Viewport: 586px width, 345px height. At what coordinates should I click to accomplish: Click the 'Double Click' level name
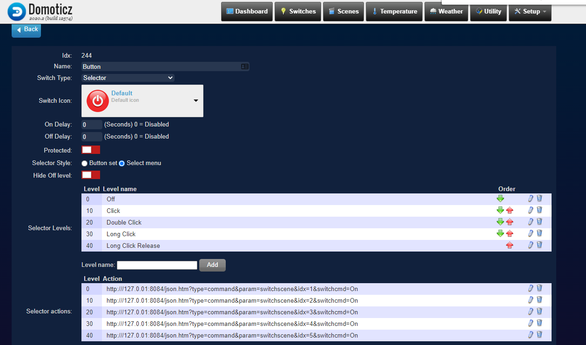tap(124, 222)
